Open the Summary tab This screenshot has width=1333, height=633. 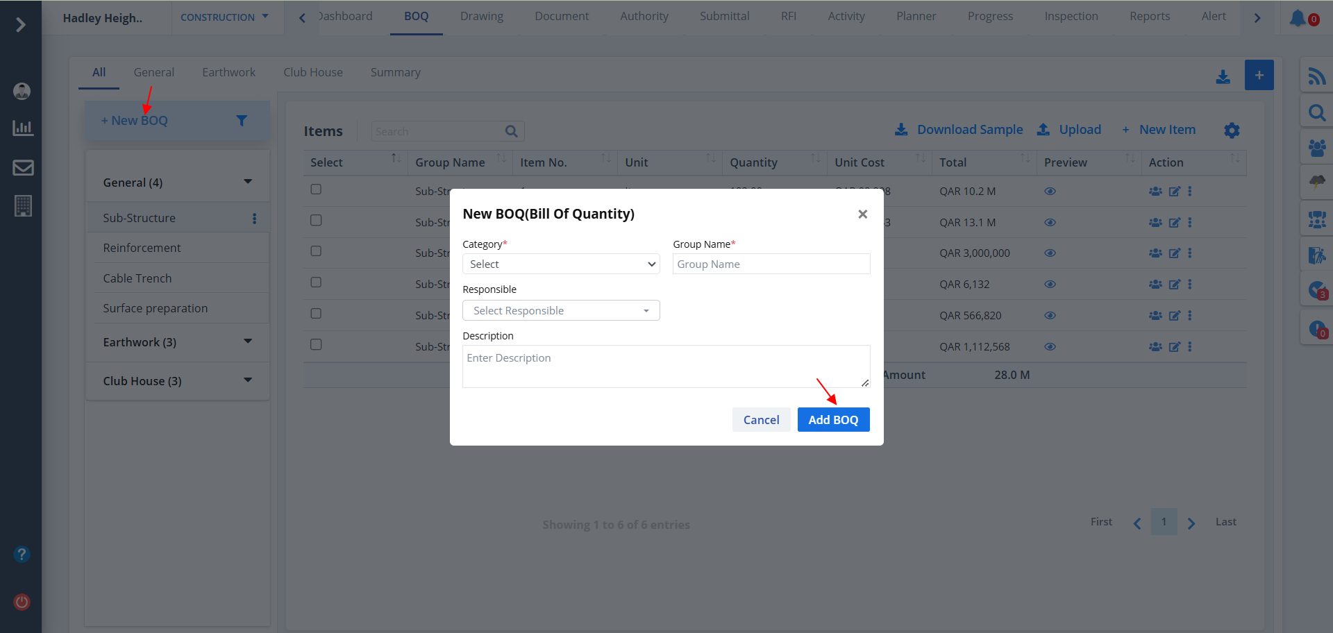click(395, 73)
